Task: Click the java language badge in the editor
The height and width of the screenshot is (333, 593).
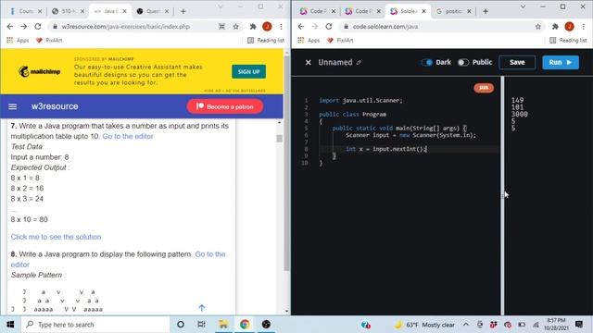Action: (x=484, y=88)
